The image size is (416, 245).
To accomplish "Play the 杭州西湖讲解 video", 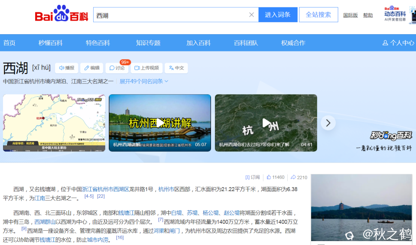I will [160, 123].
